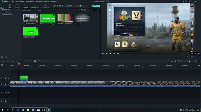Split clip using the scissors icon
201x112 pixels.
click(x=17, y=61)
